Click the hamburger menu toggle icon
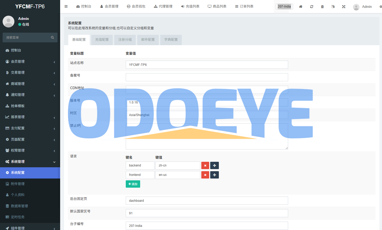382x230 pixels. tap(66, 7)
